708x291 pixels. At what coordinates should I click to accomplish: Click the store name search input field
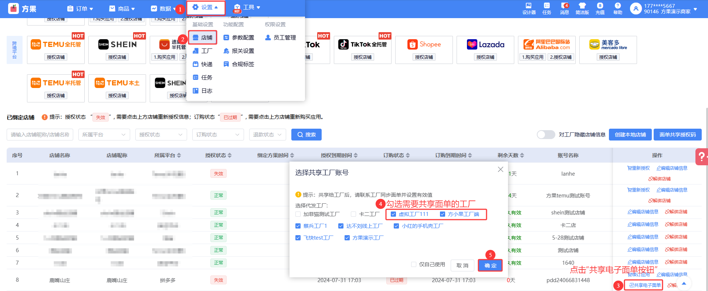click(40, 135)
